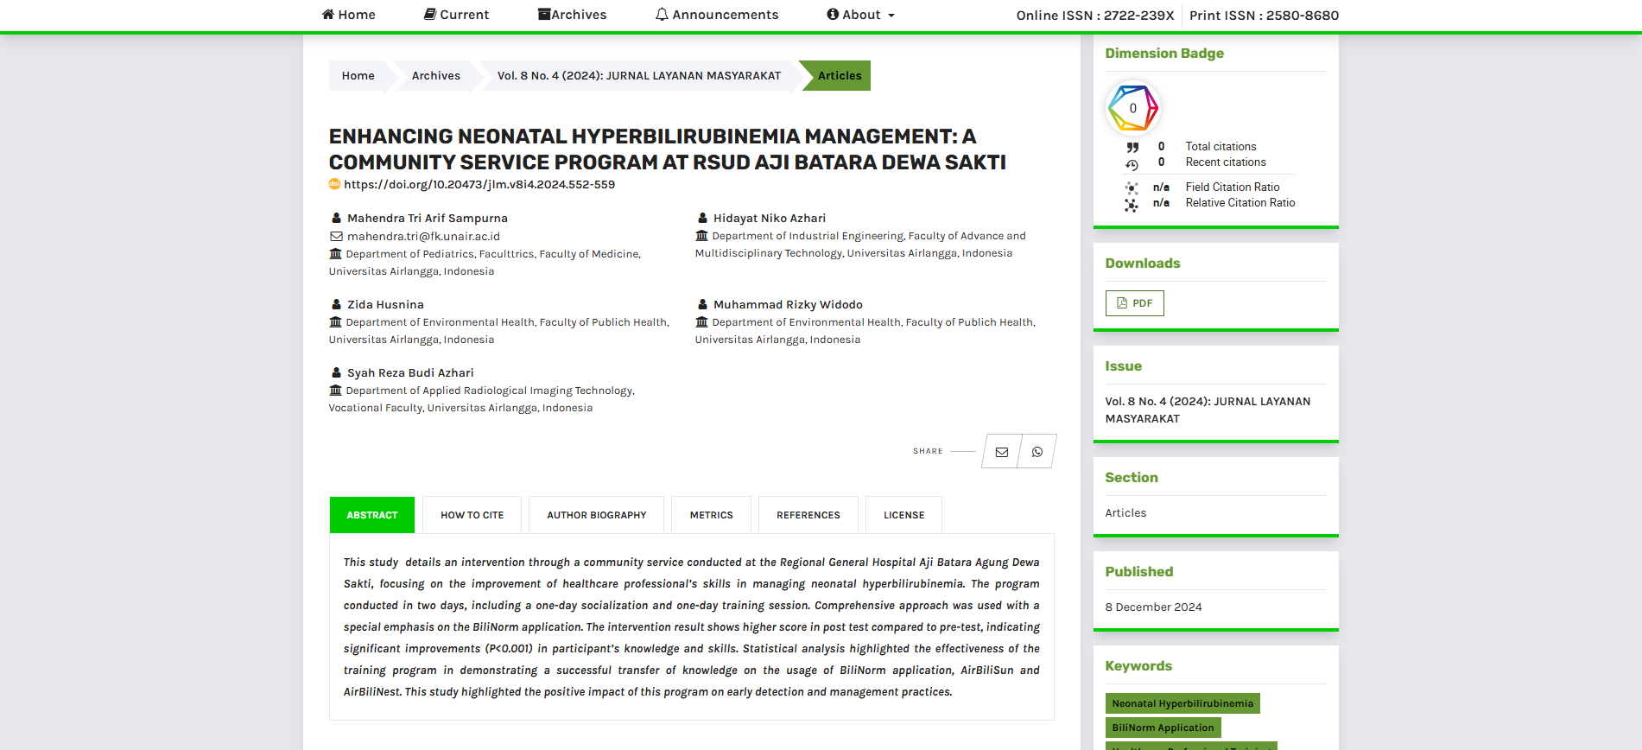The height and width of the screenshot is (750, 1642).
Task: Click the person icon beside Hidayat Niko Azhari
Action: click(702, 219)
